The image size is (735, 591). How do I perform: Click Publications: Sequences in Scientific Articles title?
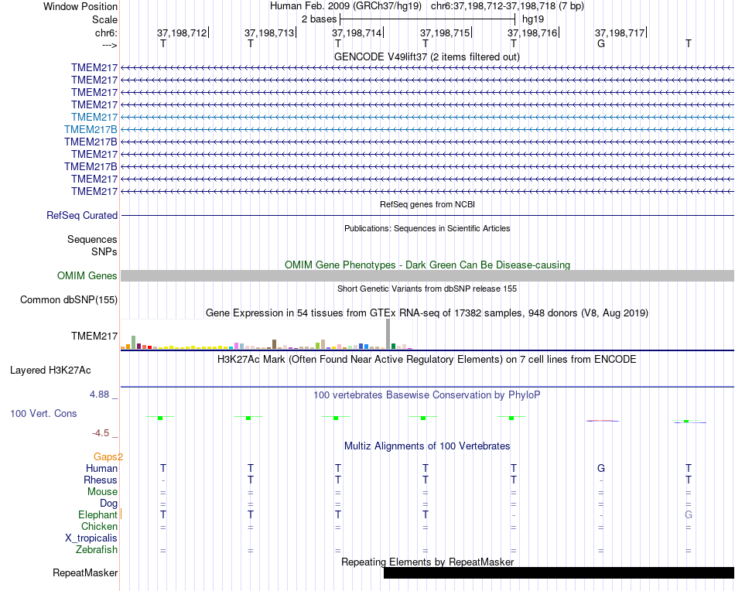(x=427, y=228)
